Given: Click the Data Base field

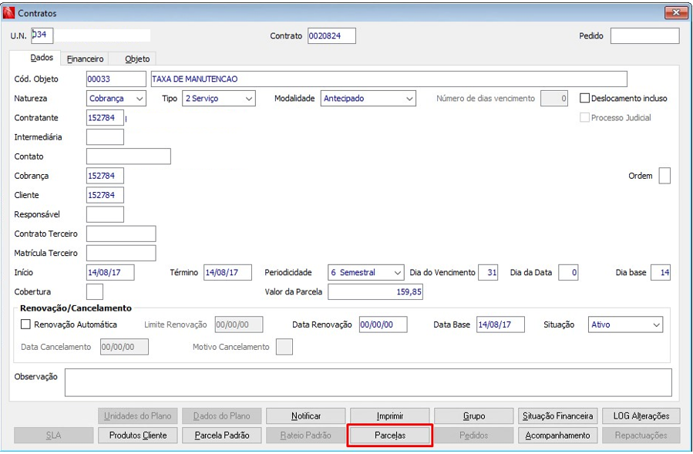Looking at the screenshot, I should coord(501,325).
